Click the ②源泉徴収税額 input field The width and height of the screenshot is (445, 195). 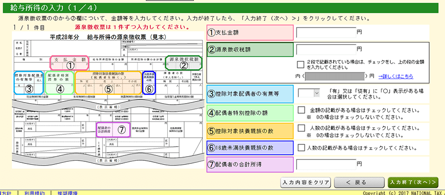coord(326,50)
